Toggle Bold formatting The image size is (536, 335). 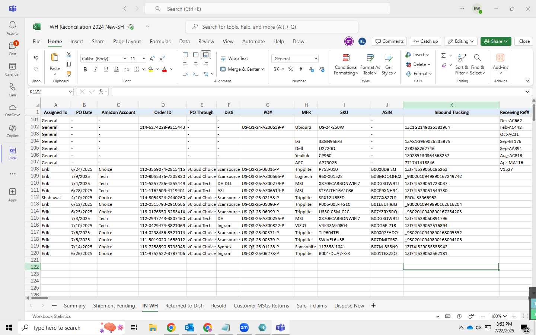coord(85,69)
